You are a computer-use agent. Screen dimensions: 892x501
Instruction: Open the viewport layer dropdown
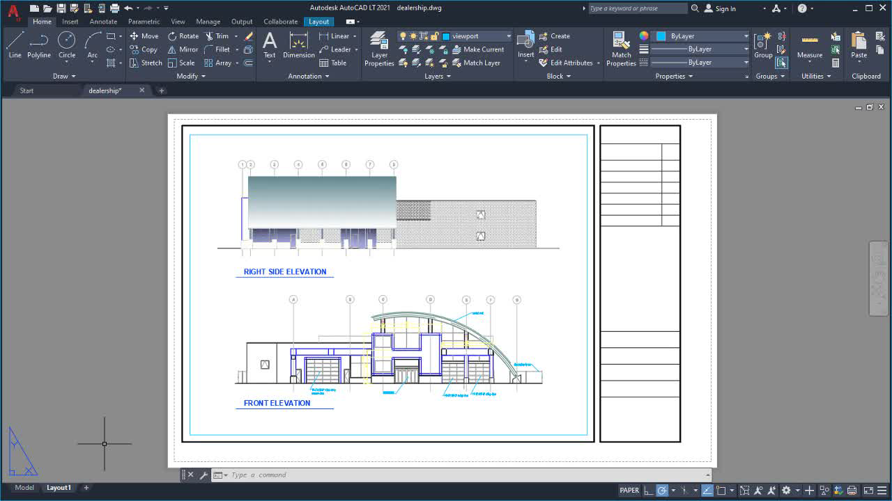click(509, 36)
